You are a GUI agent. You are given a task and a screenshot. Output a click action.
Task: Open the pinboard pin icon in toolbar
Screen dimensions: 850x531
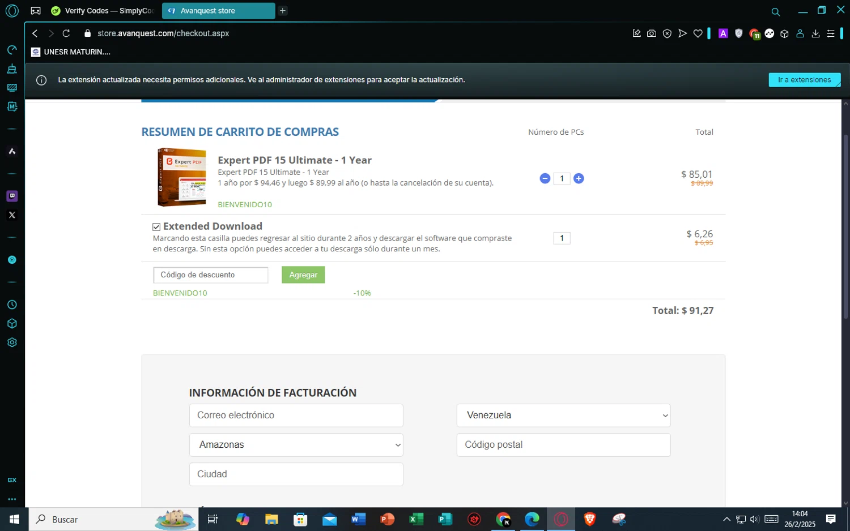pos(636,33)
